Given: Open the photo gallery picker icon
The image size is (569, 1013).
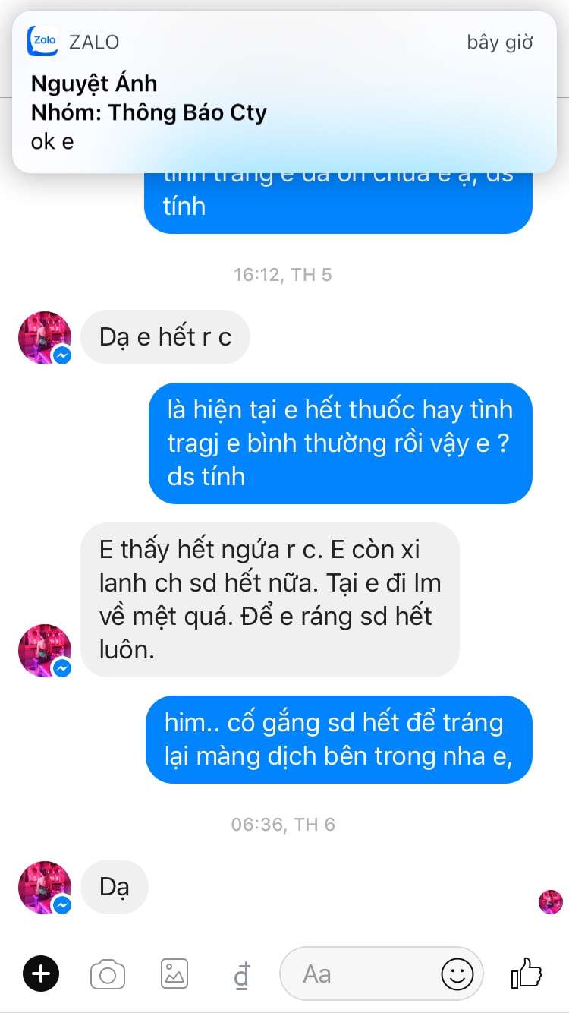Looking at the screenshot, I should [174, 974].
